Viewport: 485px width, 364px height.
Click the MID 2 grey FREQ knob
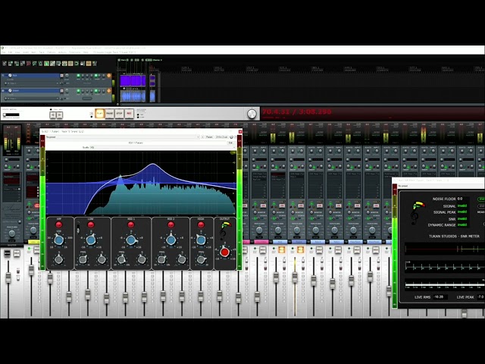(x=161, y=259)
